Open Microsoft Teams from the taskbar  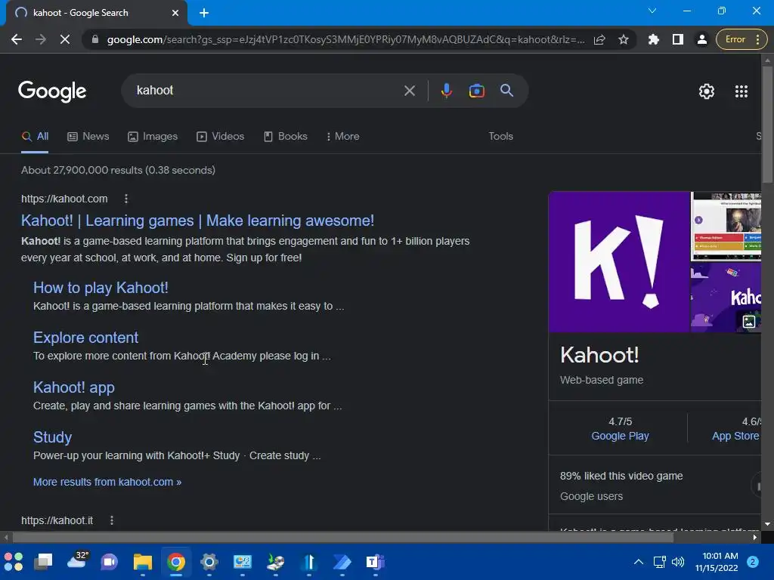375,562
